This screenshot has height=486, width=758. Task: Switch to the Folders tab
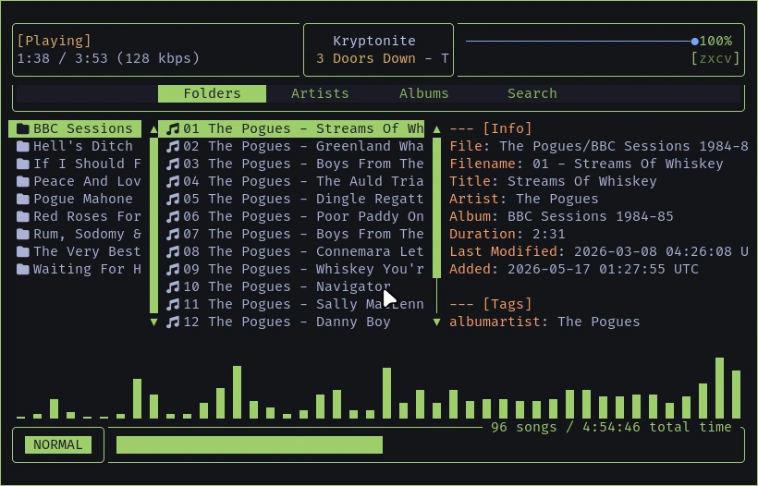click(212, 93)
